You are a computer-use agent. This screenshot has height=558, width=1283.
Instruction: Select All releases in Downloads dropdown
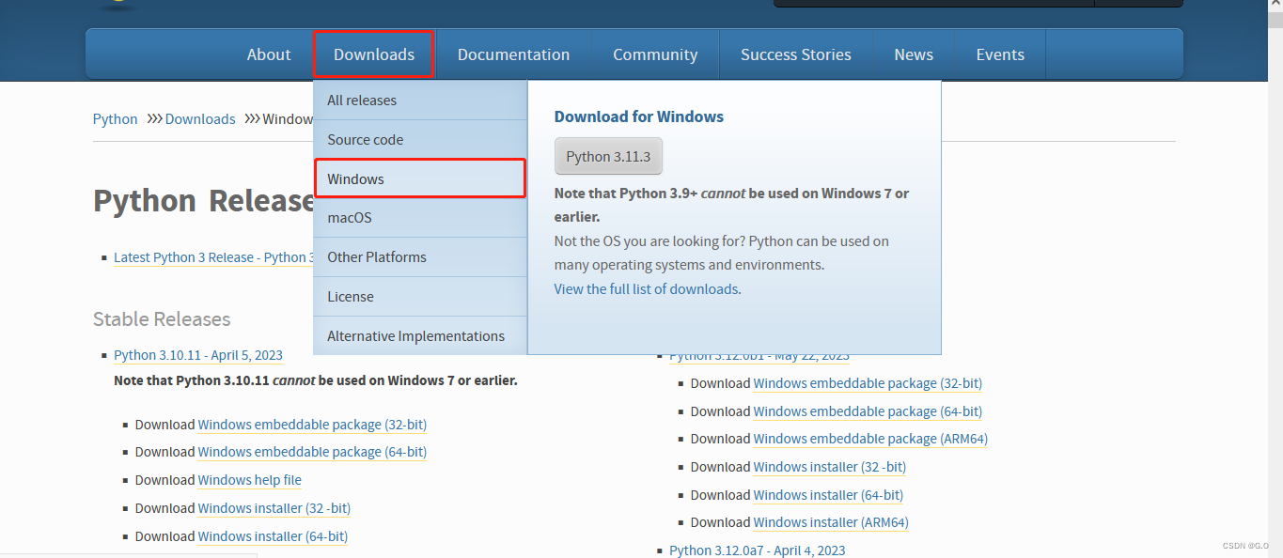pos(420,101)
